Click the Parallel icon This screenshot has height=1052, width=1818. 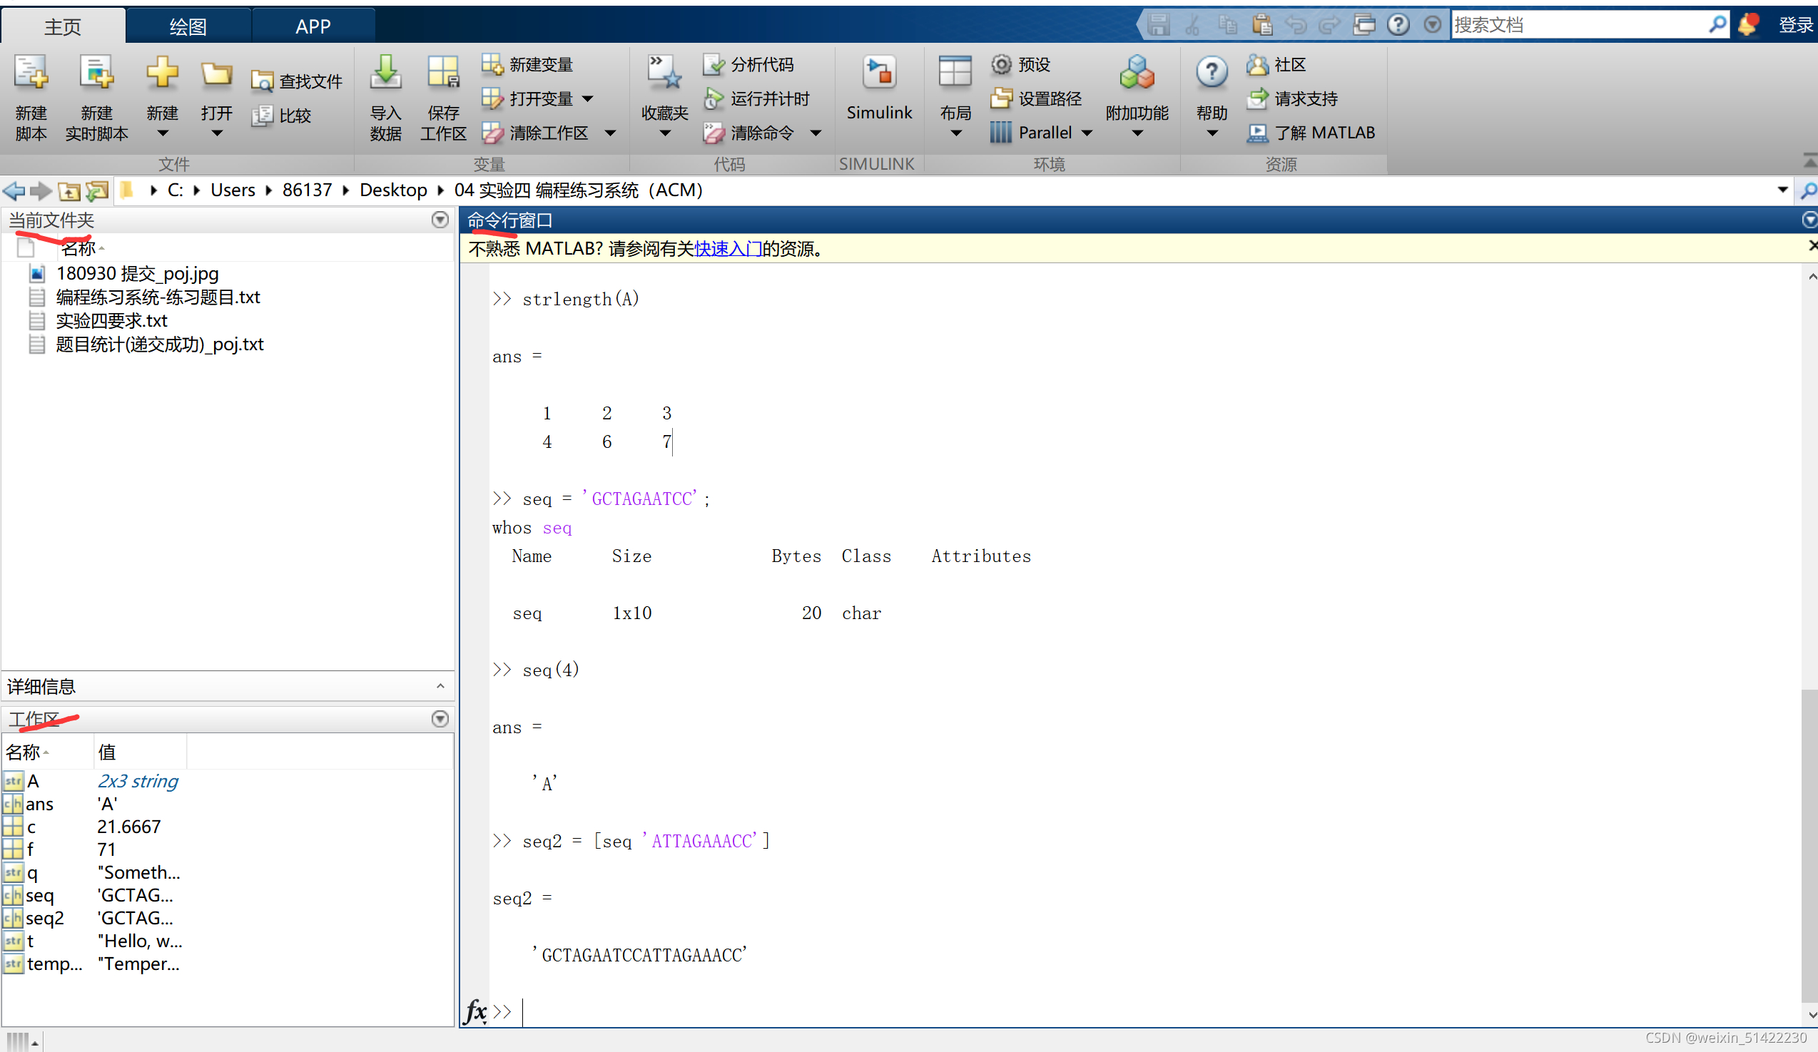point(1000,133)
